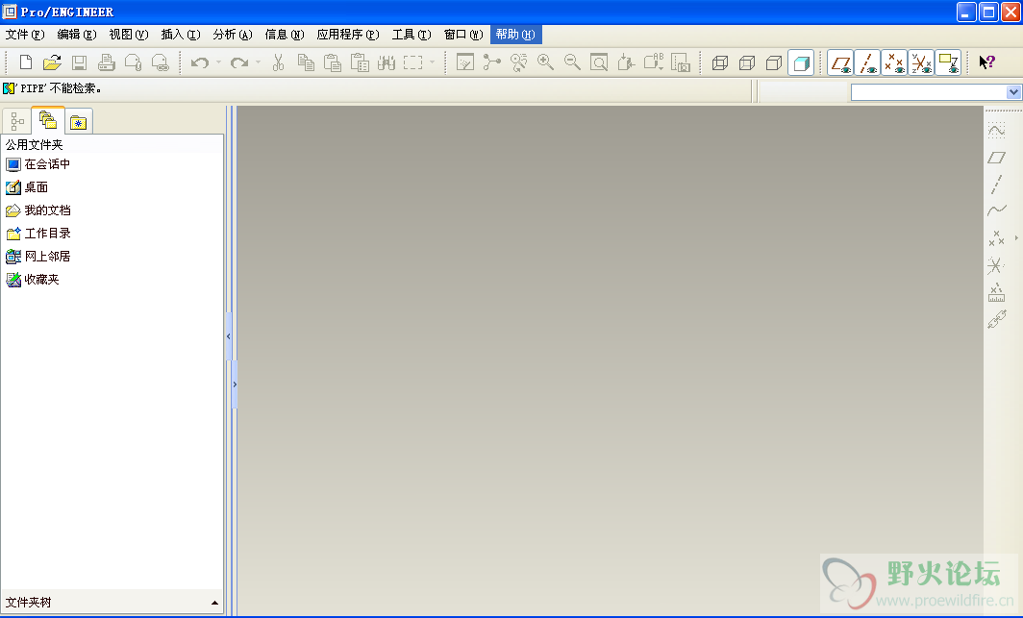Click the right-arrow sash expander

pyautogui.click(x=235, y=384)
